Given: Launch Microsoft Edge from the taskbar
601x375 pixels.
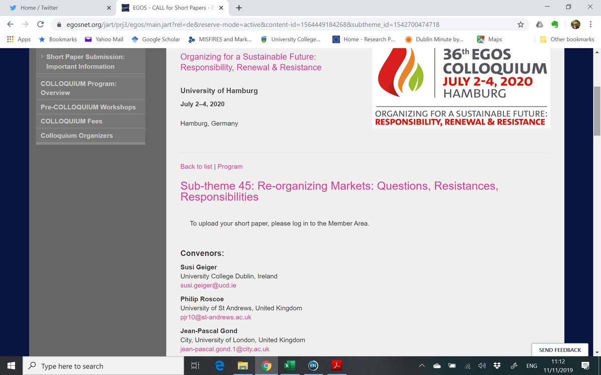Looking at the screenshot, I should point(219,366).
